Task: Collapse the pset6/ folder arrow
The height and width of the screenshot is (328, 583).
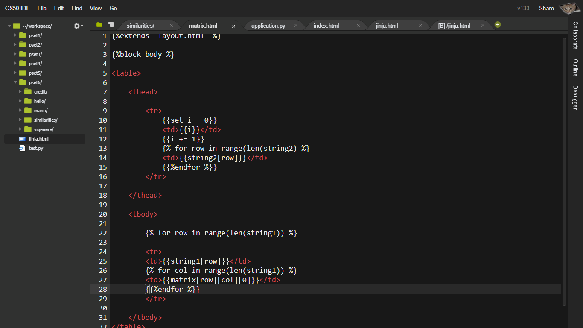Action: [15, 82]
